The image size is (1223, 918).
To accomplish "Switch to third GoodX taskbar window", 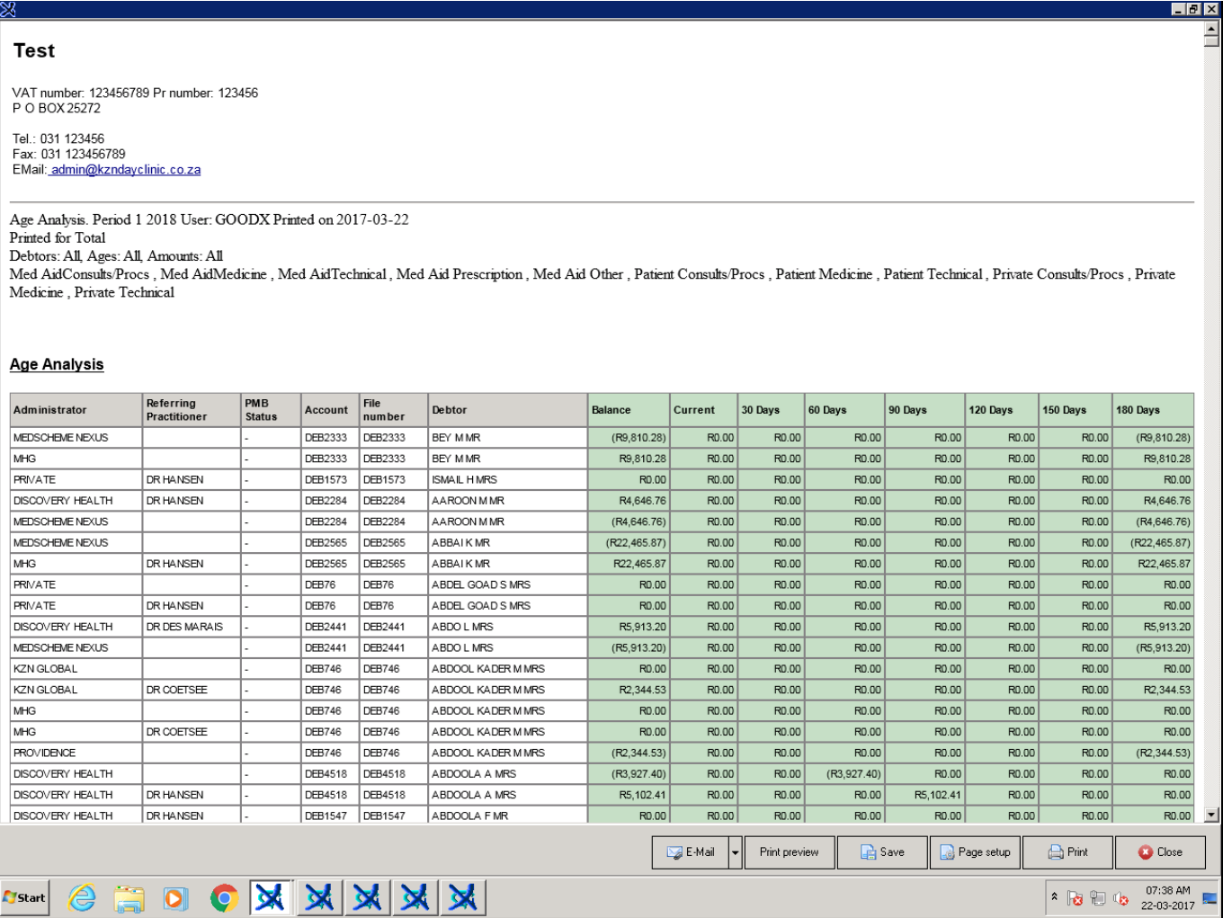I will point(367,897).
